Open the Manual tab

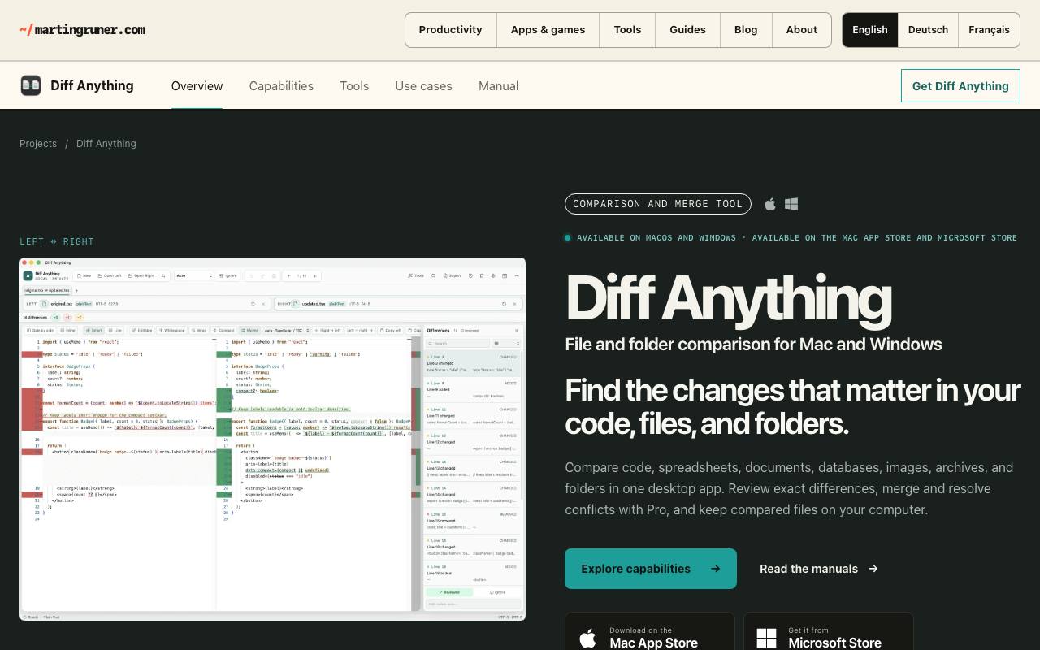[x=498, y=85]
